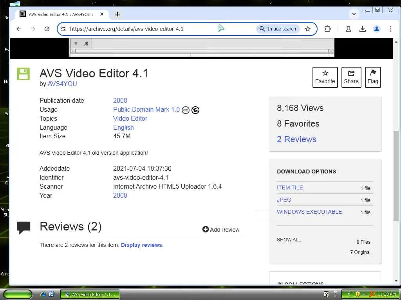
Task: Click the 8 Favorites text
Action: tap(298, 124)
